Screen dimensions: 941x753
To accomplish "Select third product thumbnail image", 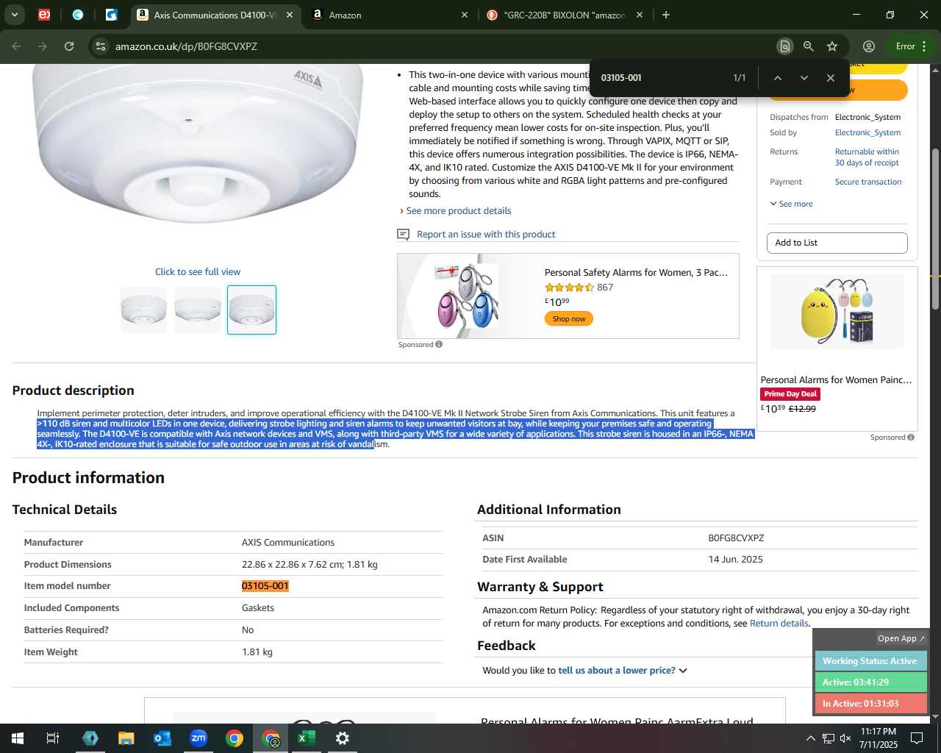I will coord(251,310).
